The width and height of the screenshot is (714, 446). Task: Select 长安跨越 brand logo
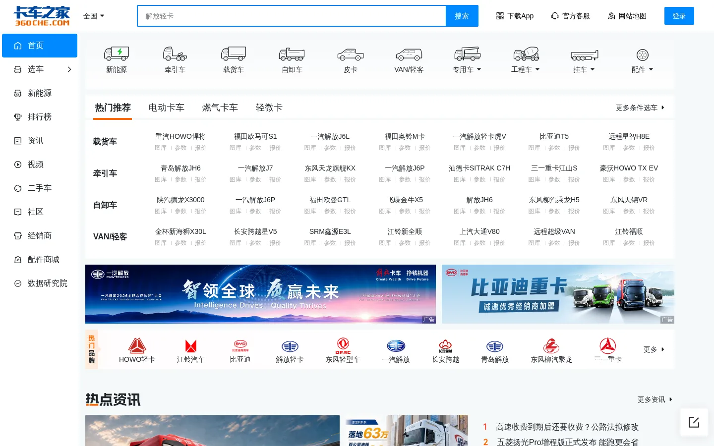tap(446, 346)
